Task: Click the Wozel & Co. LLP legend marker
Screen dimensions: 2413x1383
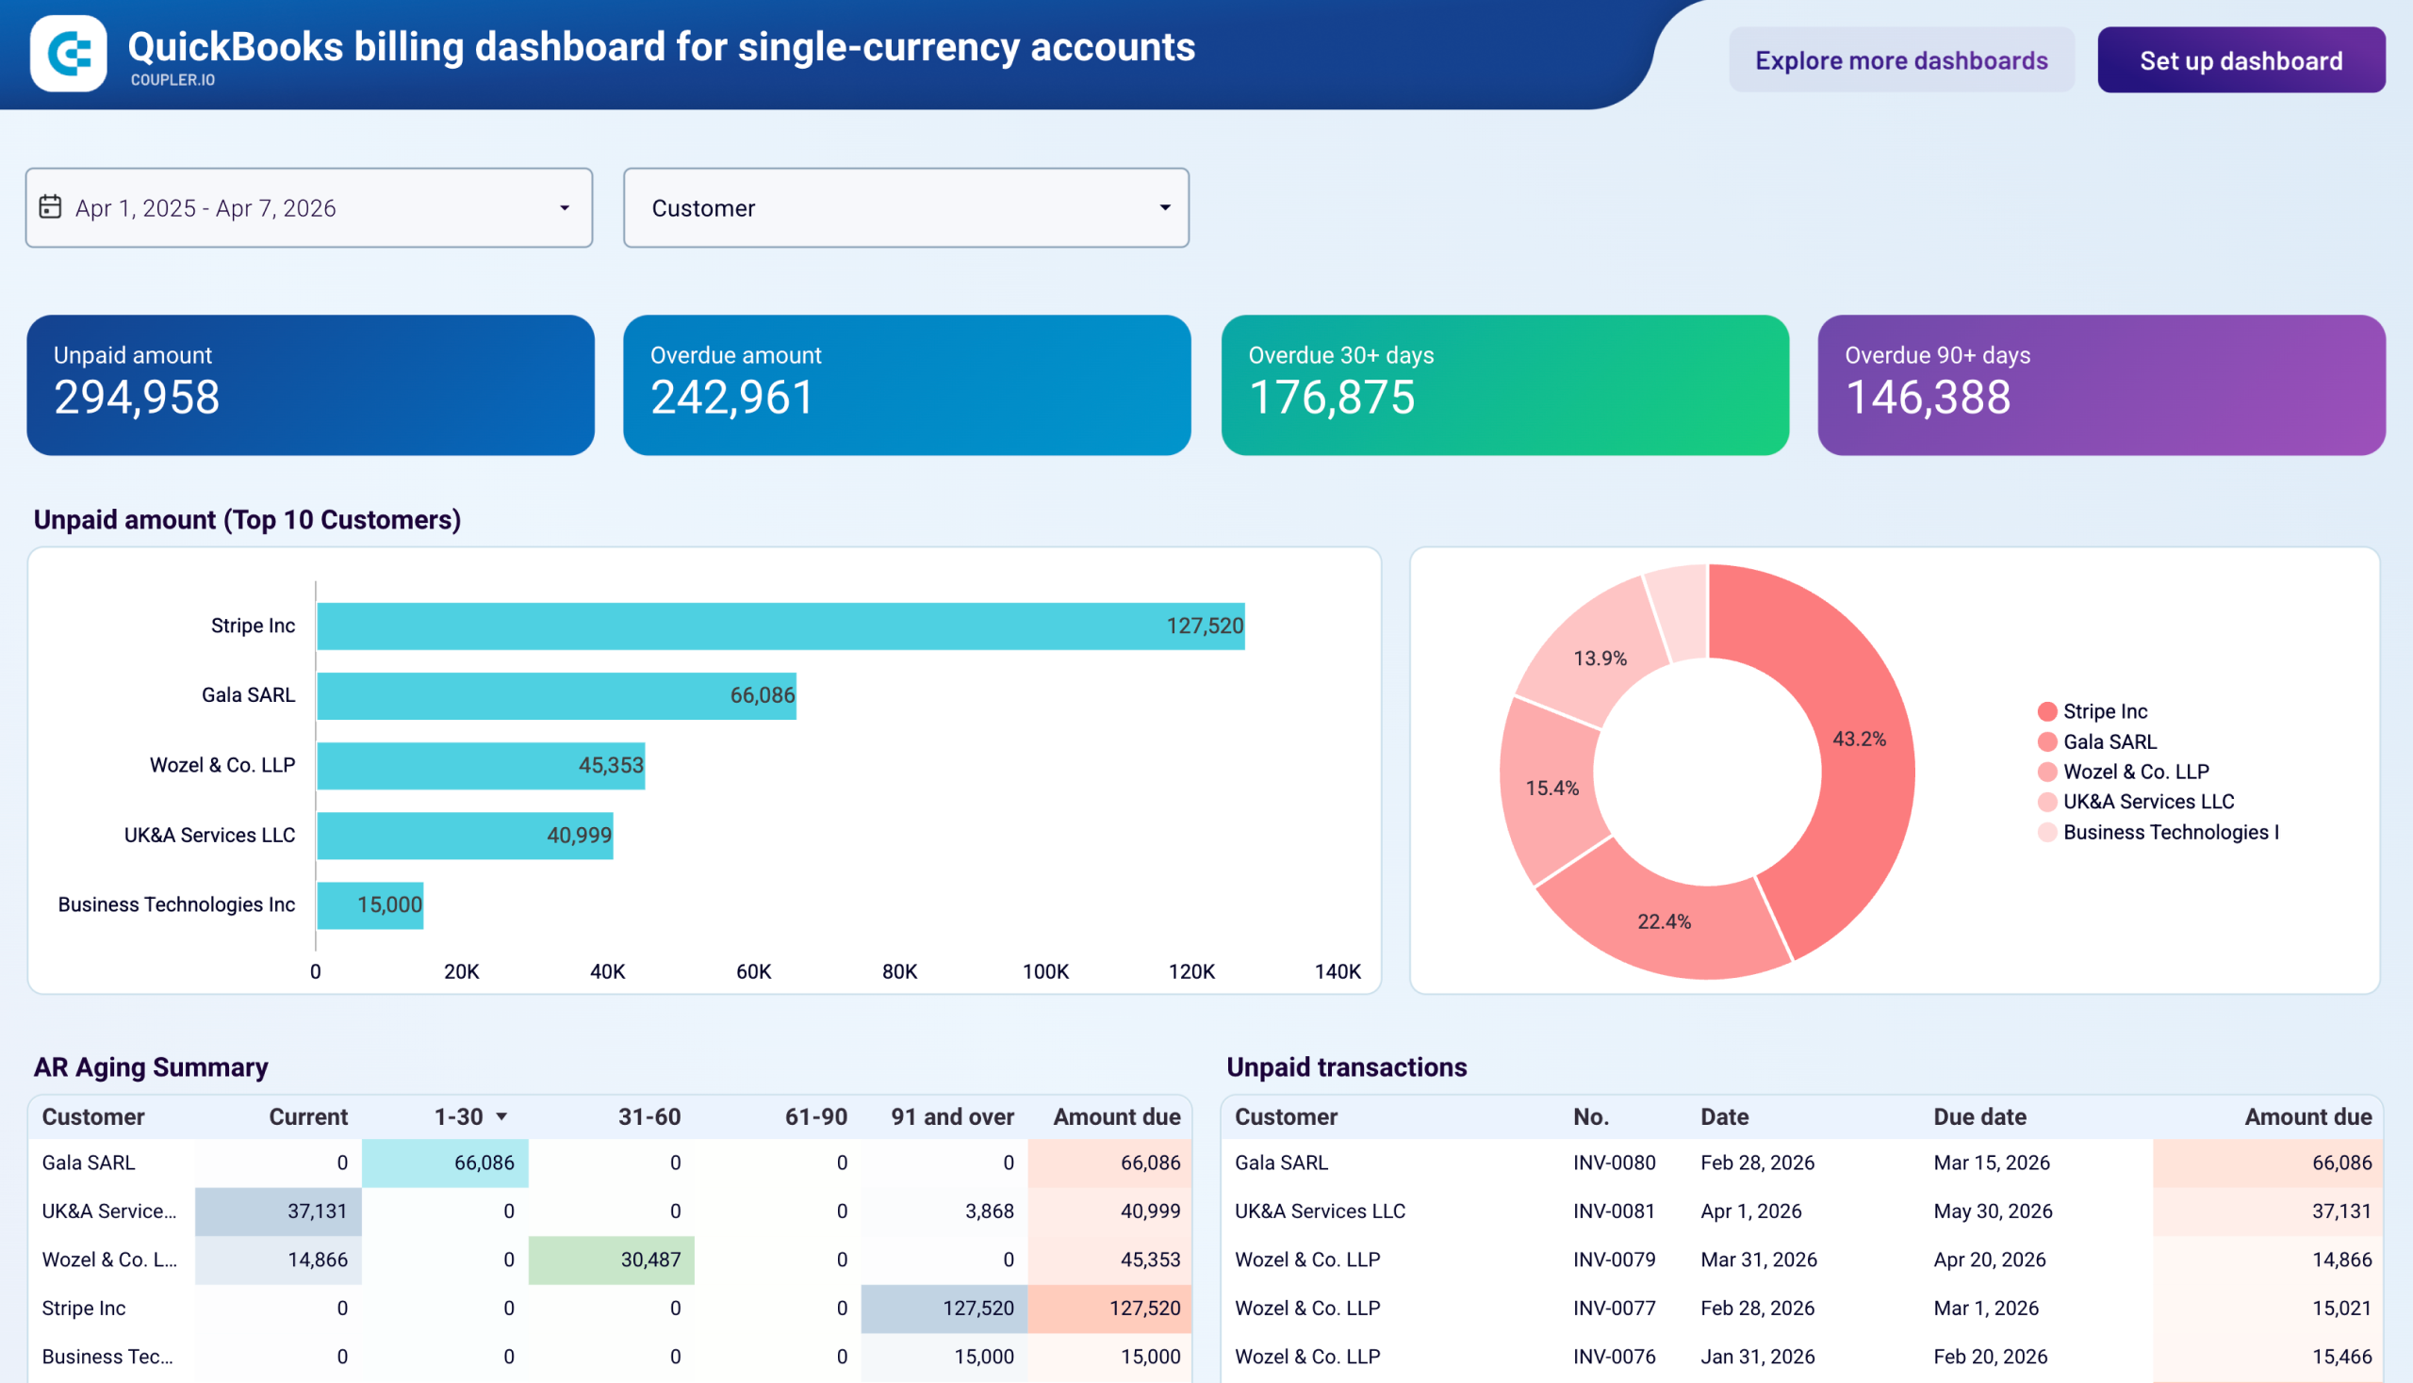Action: (2049, 772)
